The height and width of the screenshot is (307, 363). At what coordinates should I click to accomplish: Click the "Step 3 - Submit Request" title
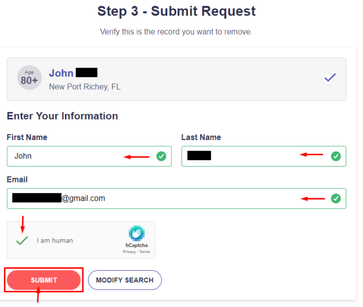(177, 11)
